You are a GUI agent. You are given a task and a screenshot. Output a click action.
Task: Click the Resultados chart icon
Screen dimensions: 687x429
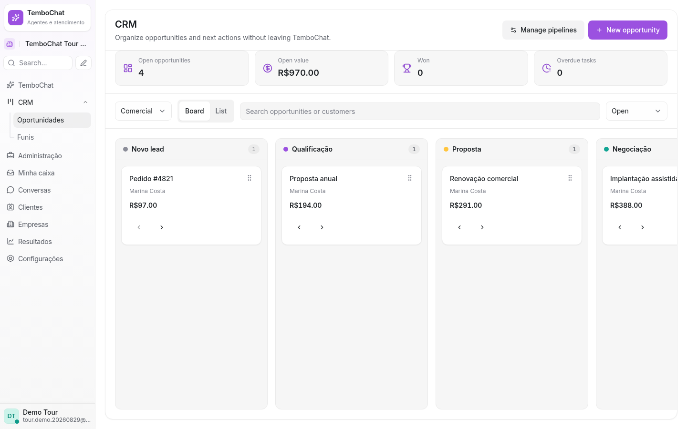click(10, 241)
